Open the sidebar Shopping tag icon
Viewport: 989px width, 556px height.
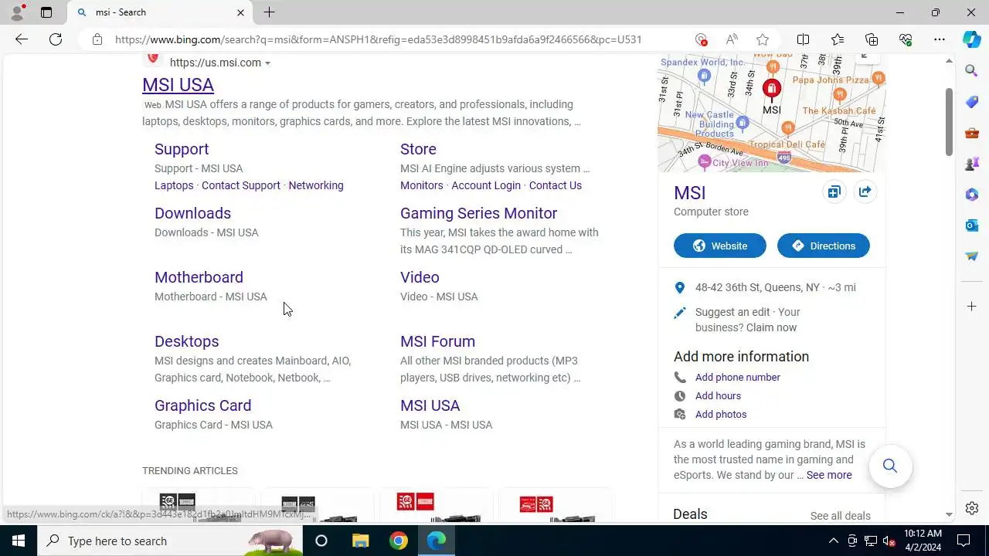click(x=972, y=102)
